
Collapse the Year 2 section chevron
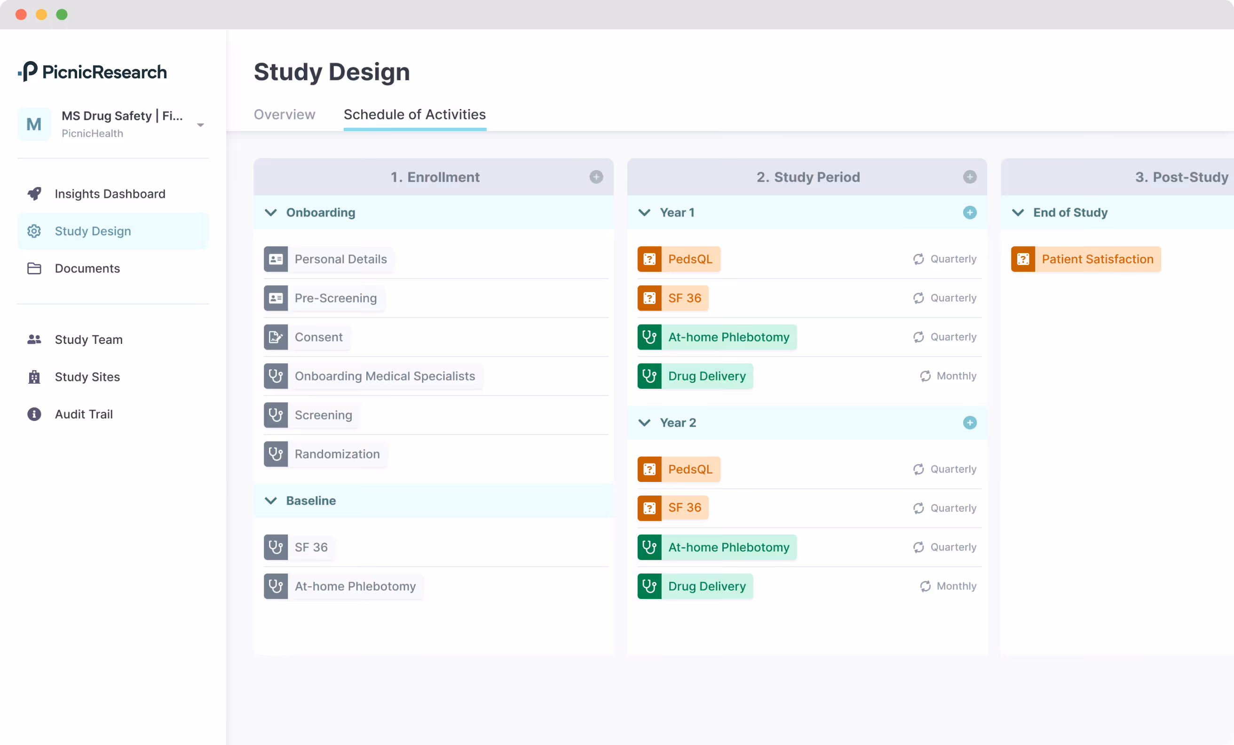[x=644, y=422]
